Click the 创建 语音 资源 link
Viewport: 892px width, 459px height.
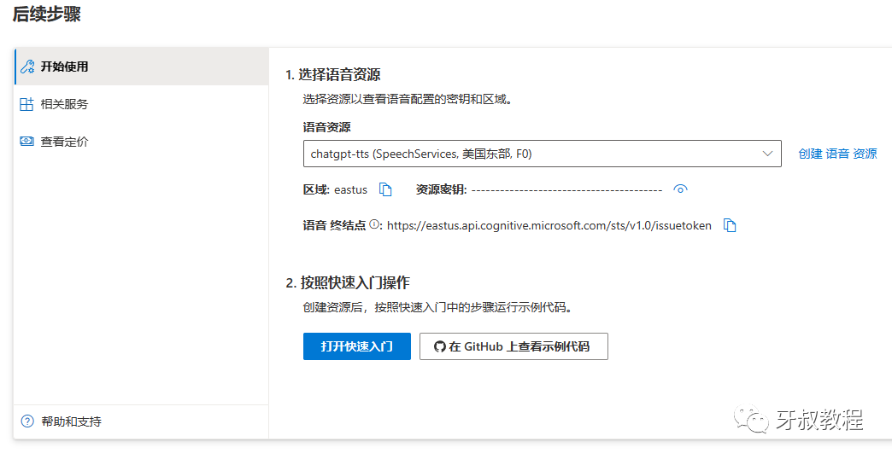[837, 154]
